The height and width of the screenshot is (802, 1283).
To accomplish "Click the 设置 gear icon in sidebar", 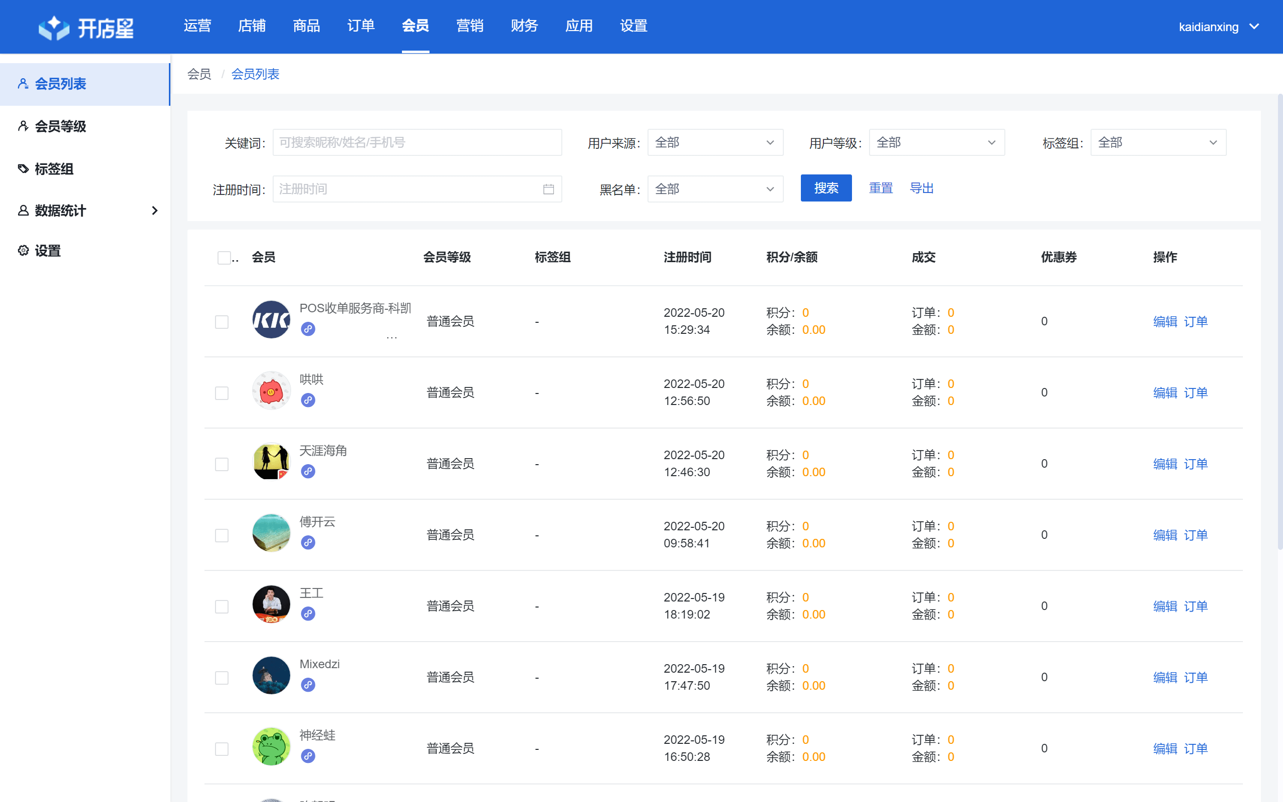I will [x=24, y=250].
